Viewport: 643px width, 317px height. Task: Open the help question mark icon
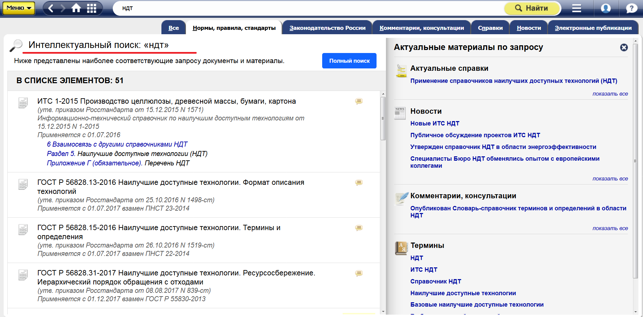tap(631, 8)
